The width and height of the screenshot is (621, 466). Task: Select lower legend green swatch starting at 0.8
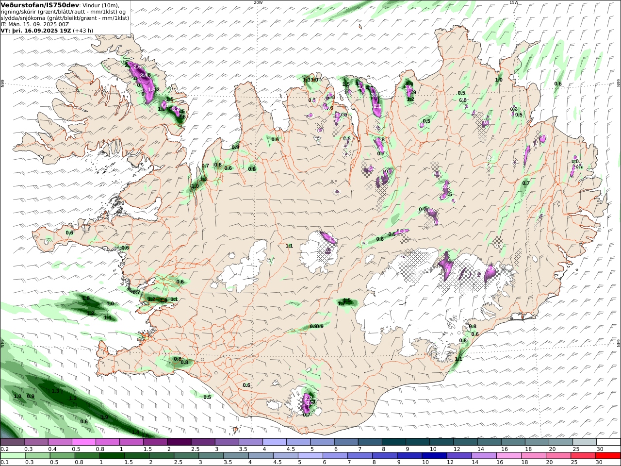pyautogui.click(x=87, y=456)
